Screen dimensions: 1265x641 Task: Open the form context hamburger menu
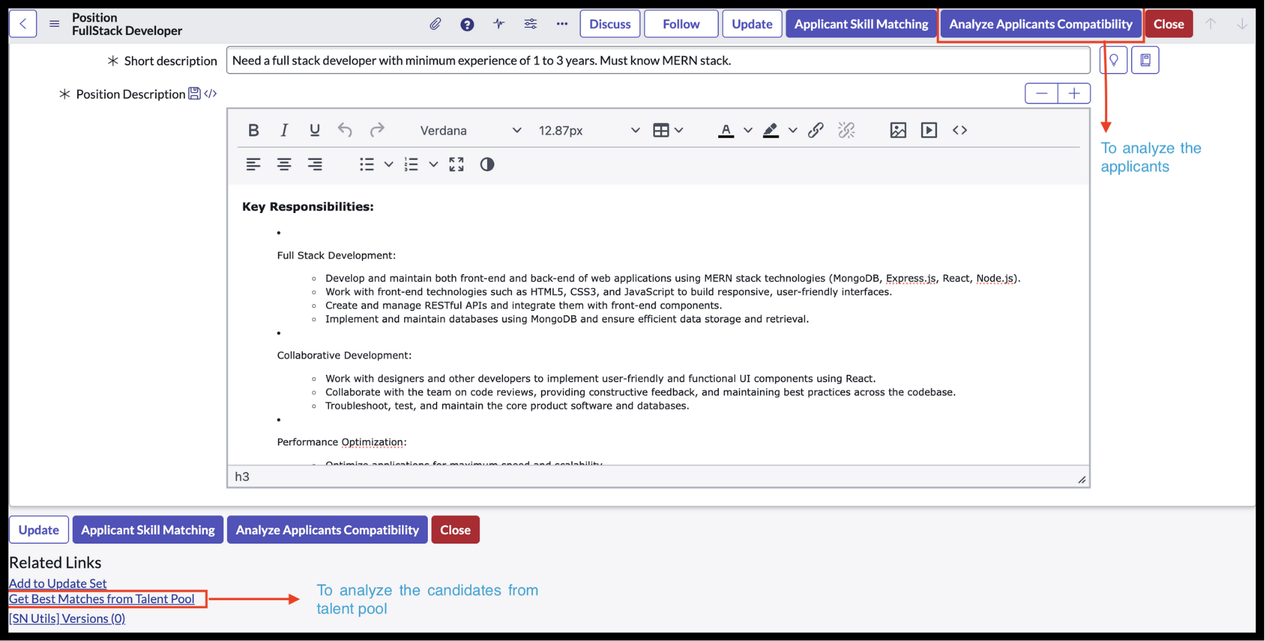(x=54, y=24)
